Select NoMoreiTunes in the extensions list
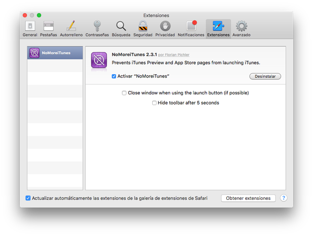 (x=55, y=53)
